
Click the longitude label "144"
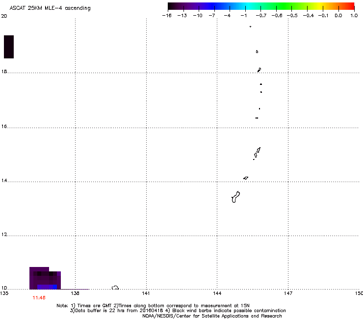(x=217, y=293)
